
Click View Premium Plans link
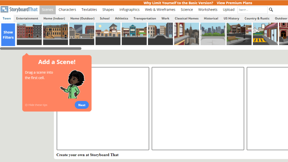tap(234, 3)
